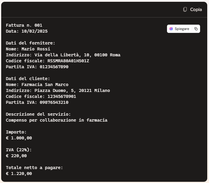Click the "Compenso per collaborazione in farmacia" line
Screen dimensions: 209x183
click(57, 120)
